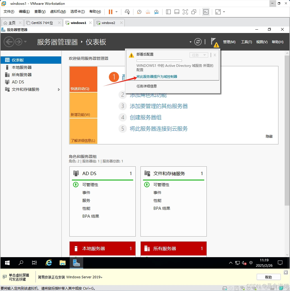
Task: Click the notifications flag with warning
Action: click(215, 42)
